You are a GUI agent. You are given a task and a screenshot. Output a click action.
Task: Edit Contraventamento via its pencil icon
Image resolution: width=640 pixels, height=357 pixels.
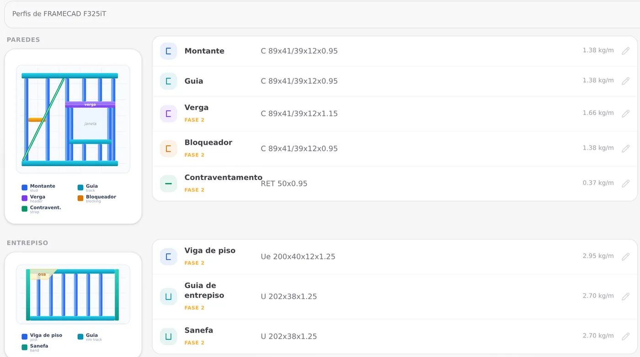point(625,184)
